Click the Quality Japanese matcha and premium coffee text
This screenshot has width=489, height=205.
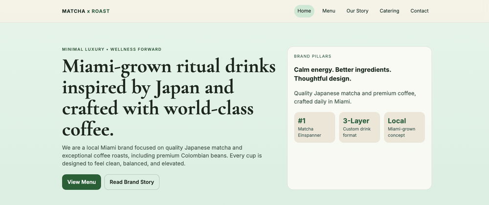pyautogui.click(x=355, y=97)
